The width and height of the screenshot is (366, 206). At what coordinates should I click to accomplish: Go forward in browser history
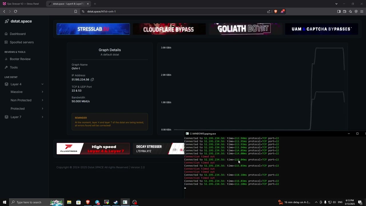(x=10, y=11)
